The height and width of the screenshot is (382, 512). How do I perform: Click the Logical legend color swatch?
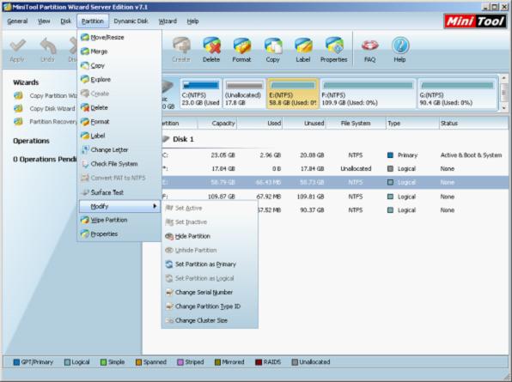pos(67,362)
